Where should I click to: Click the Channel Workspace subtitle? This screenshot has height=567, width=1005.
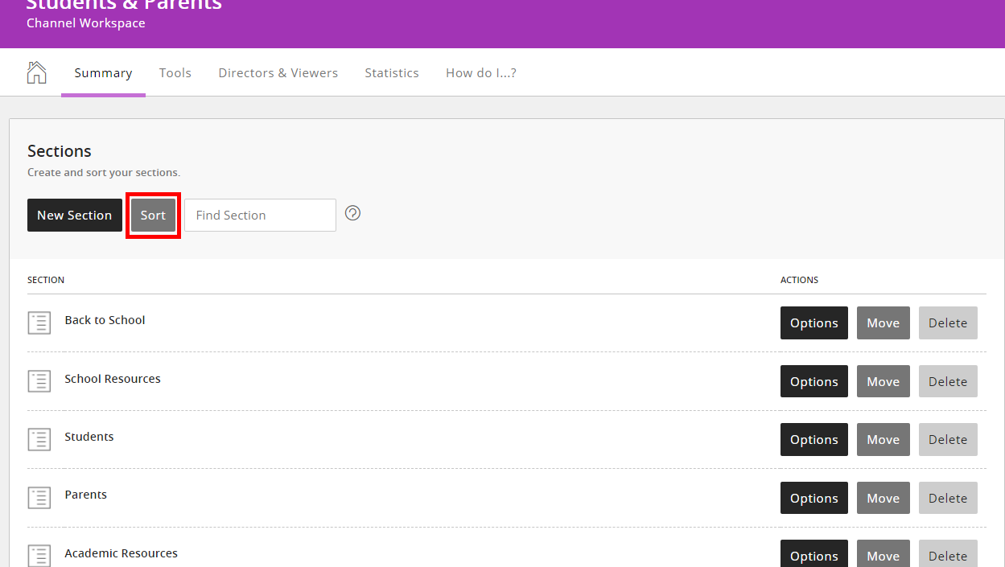pos(86,23)
